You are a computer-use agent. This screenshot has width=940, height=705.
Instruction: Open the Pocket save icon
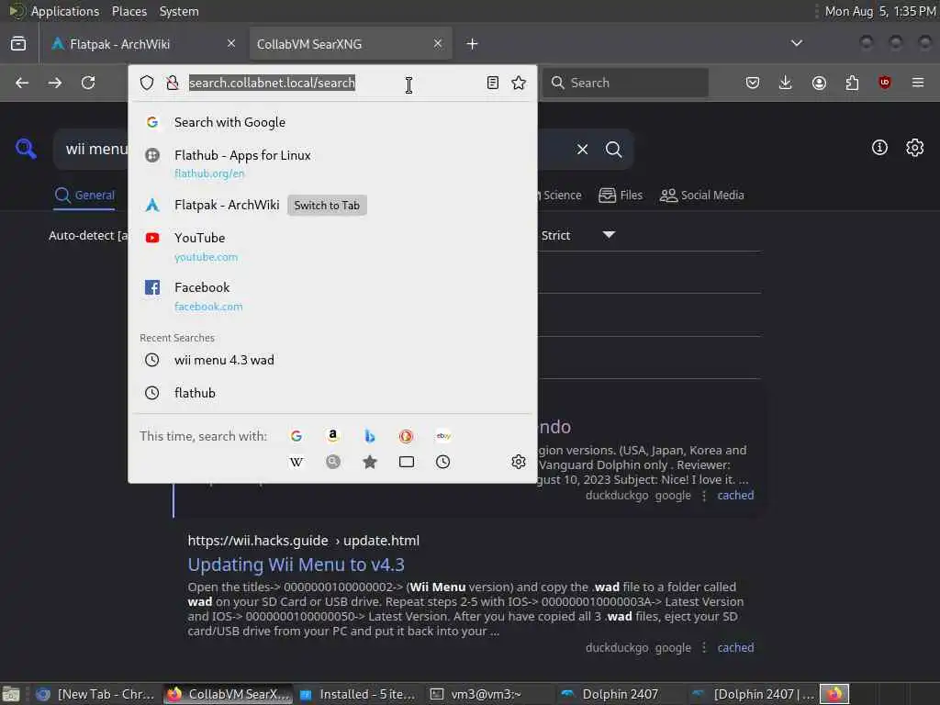point(753,83)
